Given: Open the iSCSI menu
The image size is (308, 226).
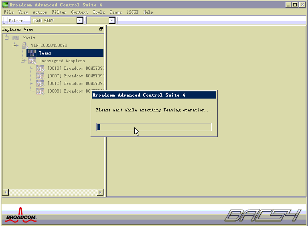Looking at the screenshot, I should 133,12.
